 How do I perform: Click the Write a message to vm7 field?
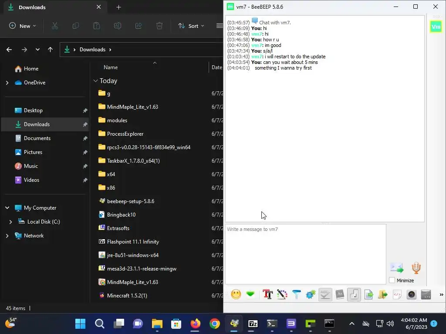(305, 254)
